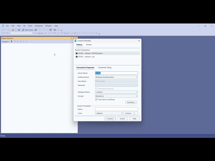Click the Parse checkmark icon

coord(48,33)
